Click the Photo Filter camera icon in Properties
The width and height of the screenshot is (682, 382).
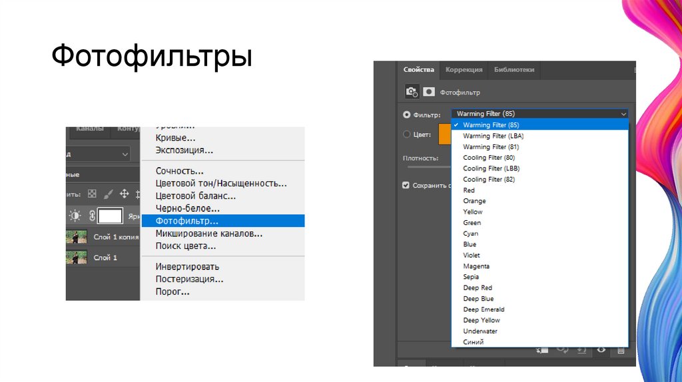[x=412, y=92]
